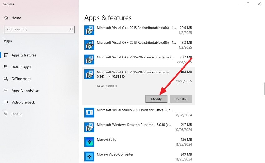
Task: Maximize the Settings window
Action: [x=248, y=4]
